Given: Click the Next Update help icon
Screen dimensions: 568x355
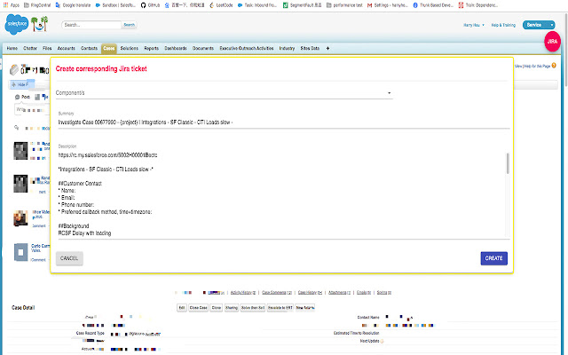Looking at the screenshot, I should pos(382,341).
